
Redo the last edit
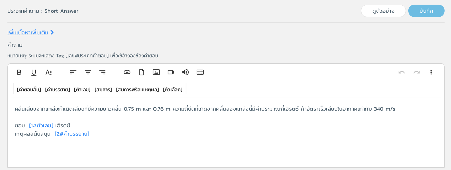click(x=417, y=72)
